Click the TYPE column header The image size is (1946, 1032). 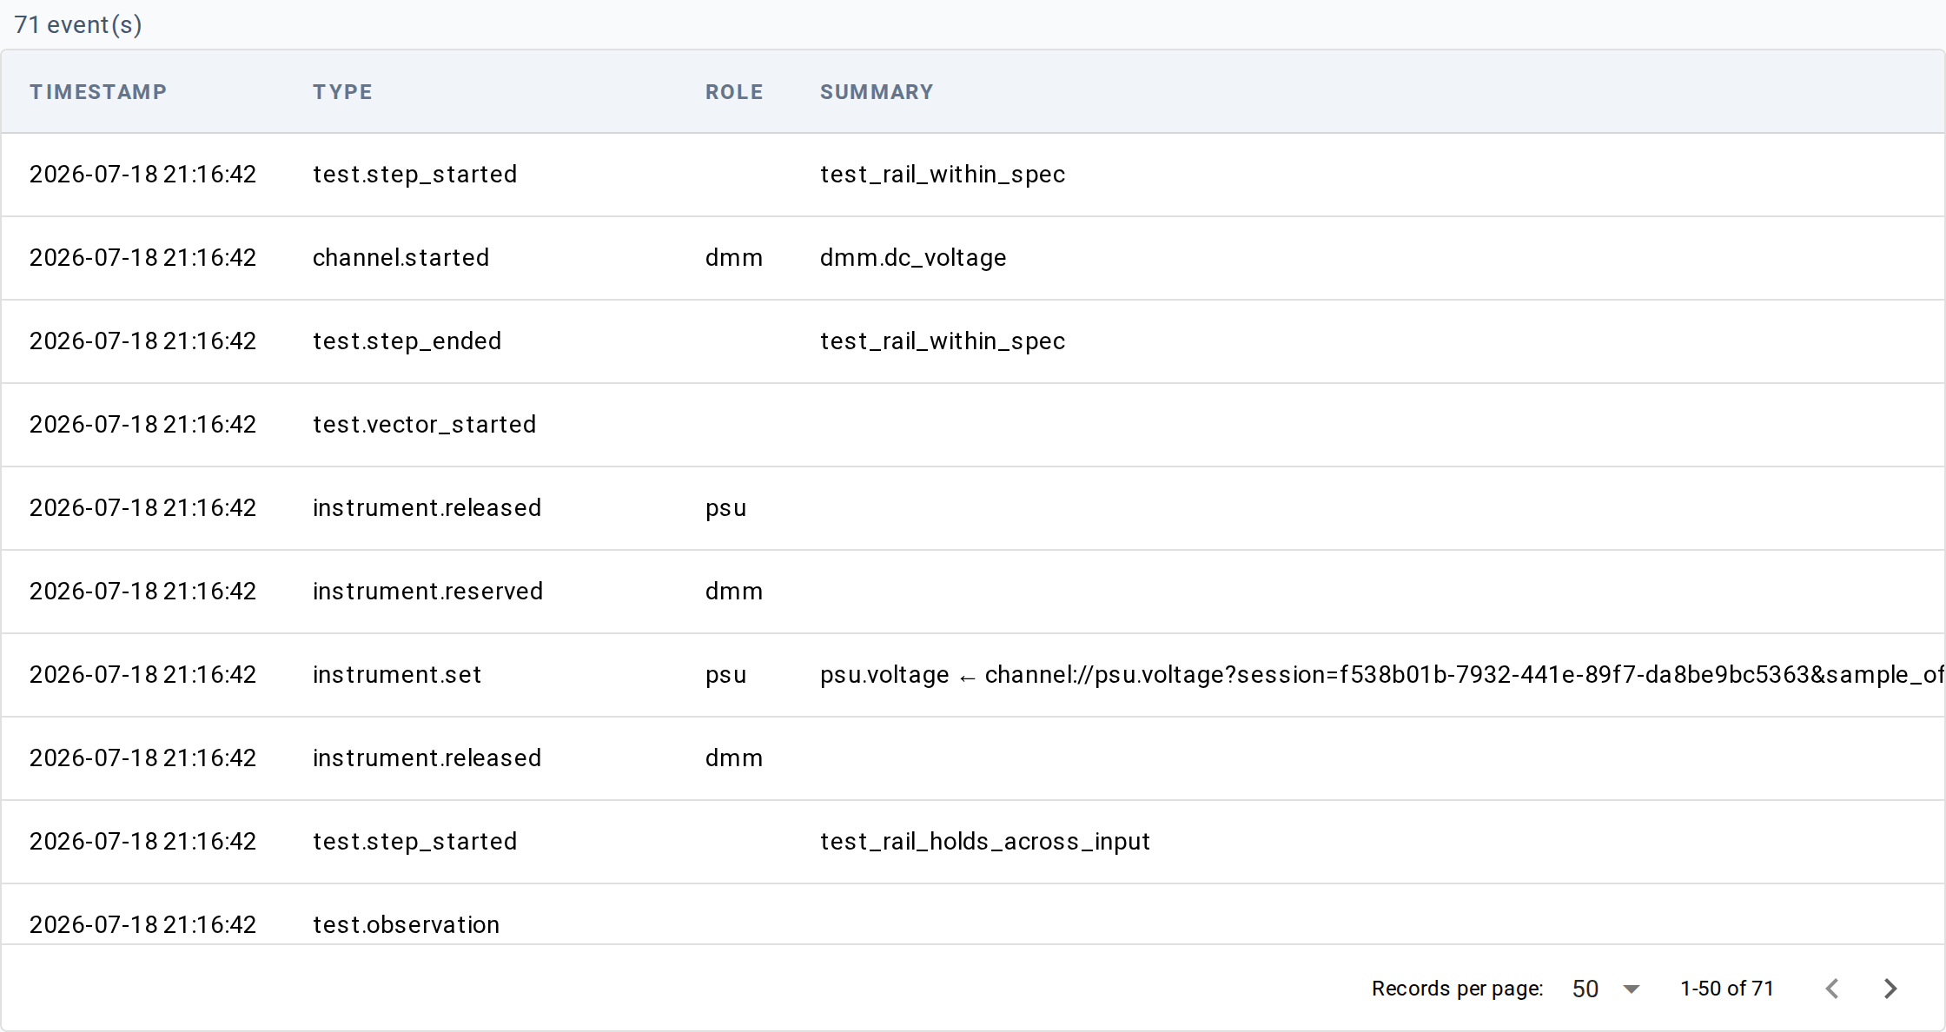[x=342, y=92]
